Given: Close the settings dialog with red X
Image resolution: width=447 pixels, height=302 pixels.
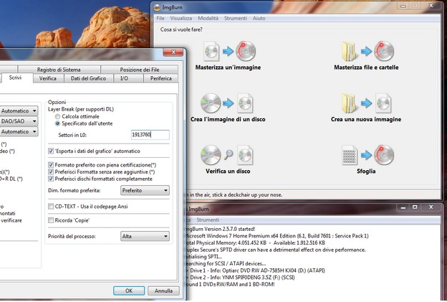Looking at the screenshot, I should (x=173, y=52).
